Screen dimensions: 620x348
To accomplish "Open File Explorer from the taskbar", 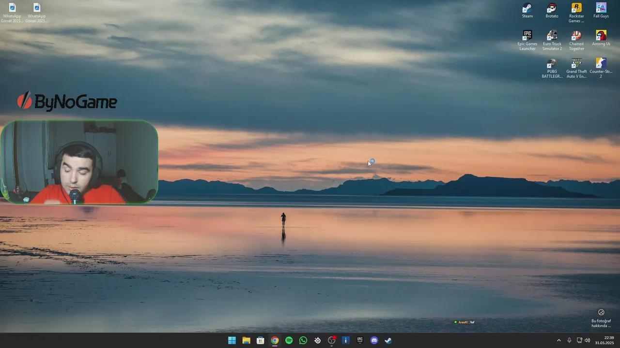I will pos(246,340).
